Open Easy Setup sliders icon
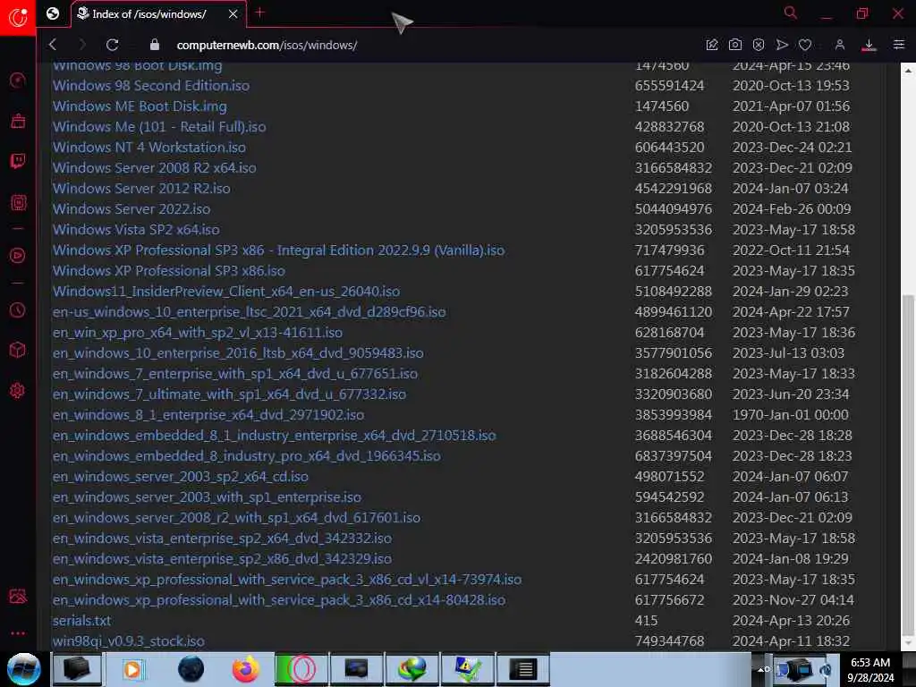Viewport: 916px width, 687px height. (x=898, y=45)
